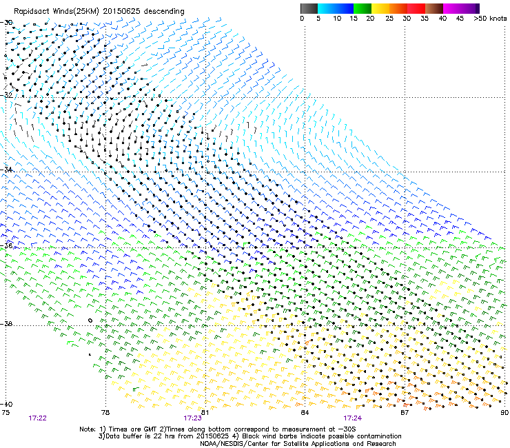510x448 pixels.
Task: Click the '10' label under the color bar
Action: (337, 19)
